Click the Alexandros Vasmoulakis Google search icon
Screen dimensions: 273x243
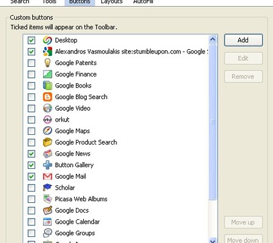(47, 52)
